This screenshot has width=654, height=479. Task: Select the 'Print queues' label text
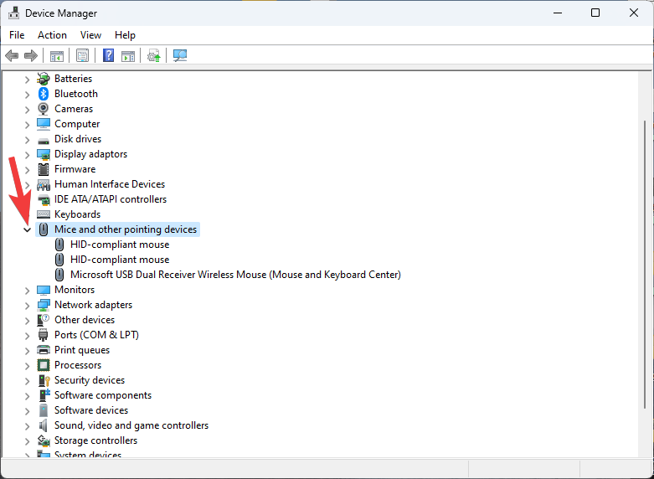coord(82,350)
